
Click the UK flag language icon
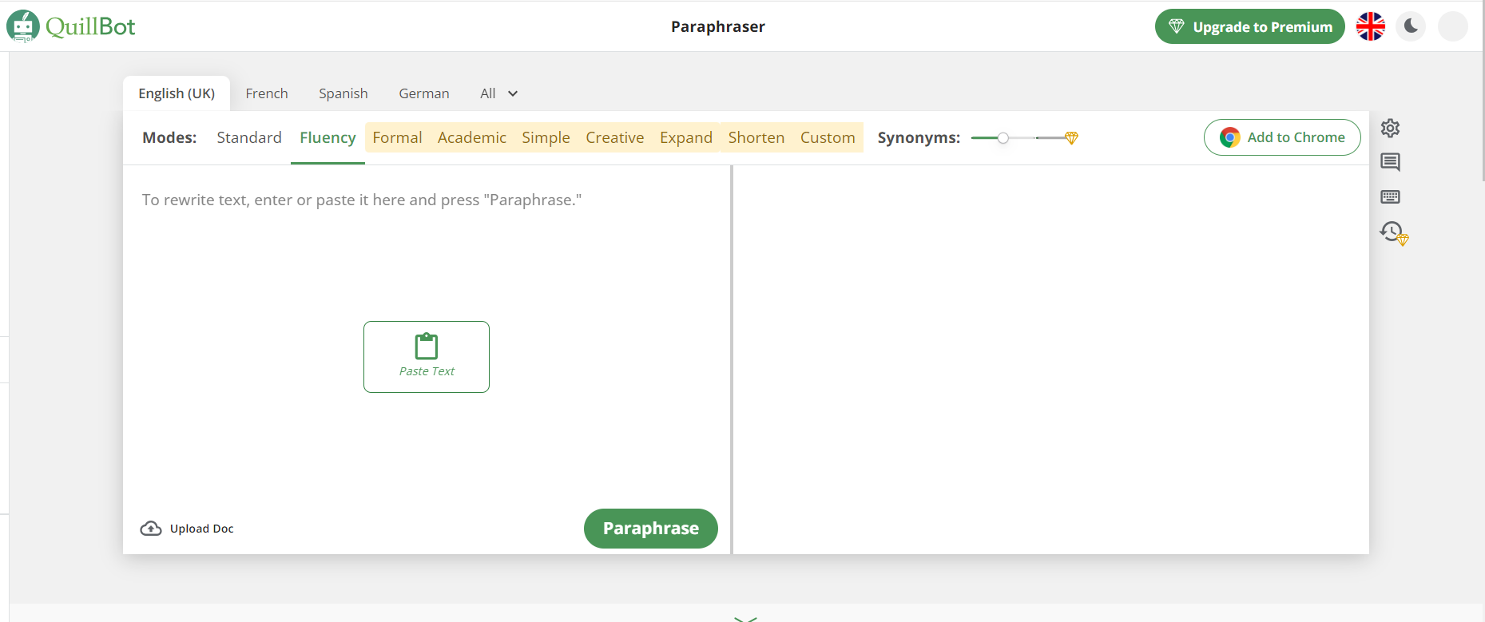tap(1371, 26)
